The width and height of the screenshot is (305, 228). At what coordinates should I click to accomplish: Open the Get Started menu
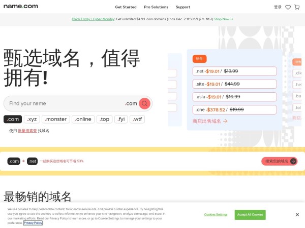pos(126,7)
